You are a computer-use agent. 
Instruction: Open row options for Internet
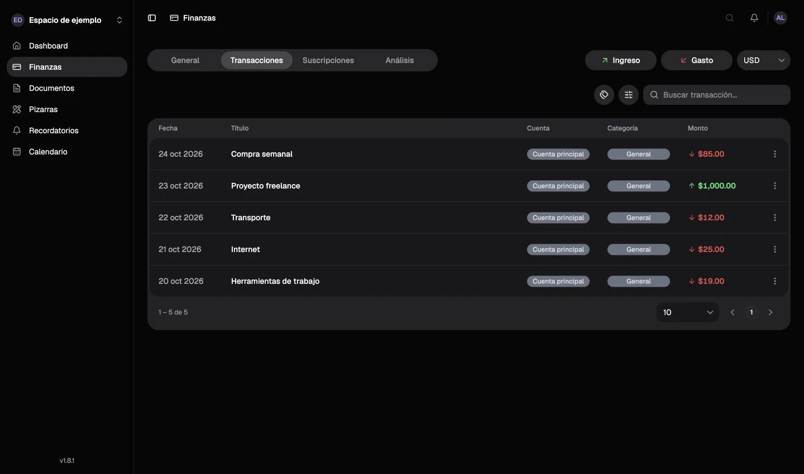775,249
